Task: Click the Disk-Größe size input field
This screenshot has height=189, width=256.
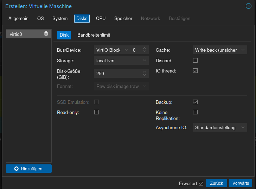Action: click(118, 74)
